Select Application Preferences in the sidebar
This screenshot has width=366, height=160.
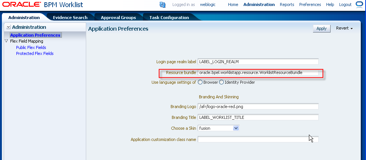pyautogui.click(x=35, y=35)
